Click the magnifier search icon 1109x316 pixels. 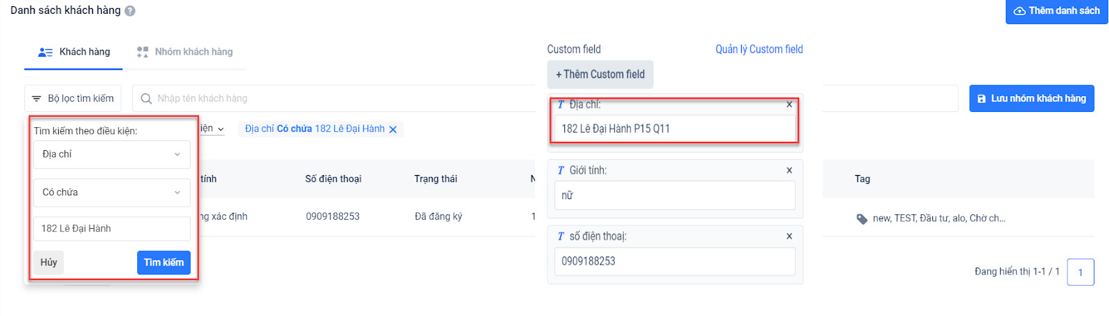point(146,99)
